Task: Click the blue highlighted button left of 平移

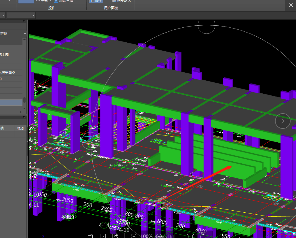Action: click(26, 1)
